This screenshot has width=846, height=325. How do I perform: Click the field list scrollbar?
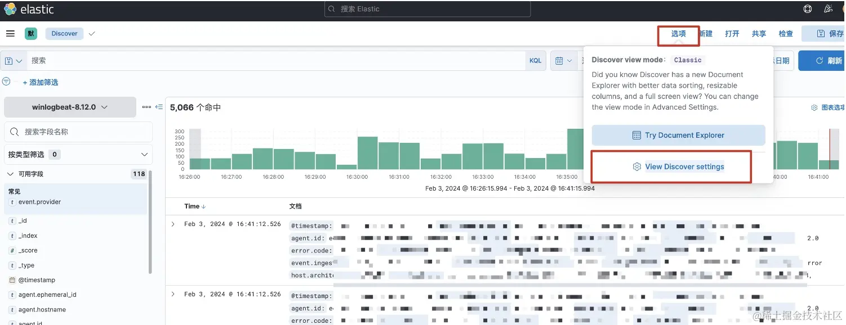150,222
